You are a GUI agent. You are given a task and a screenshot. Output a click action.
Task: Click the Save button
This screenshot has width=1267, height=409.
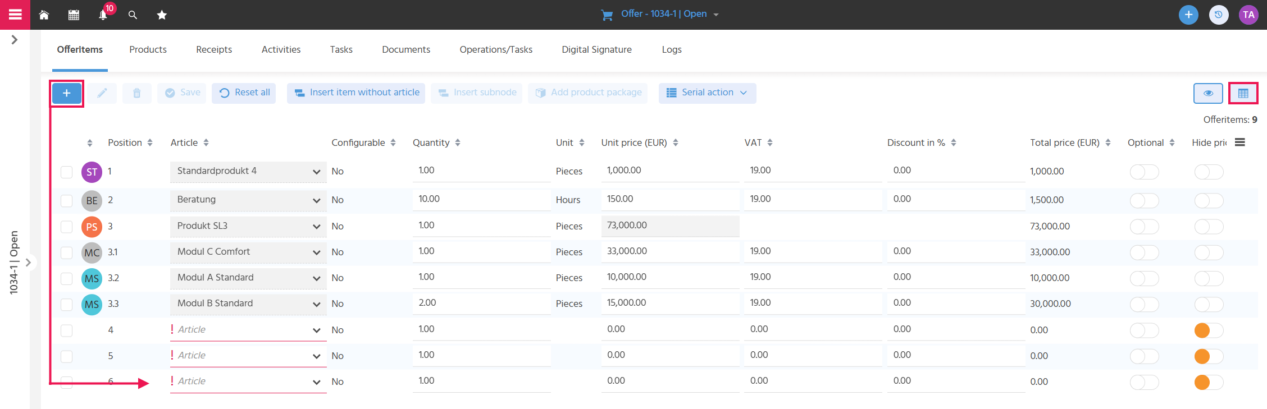point(182,93)
